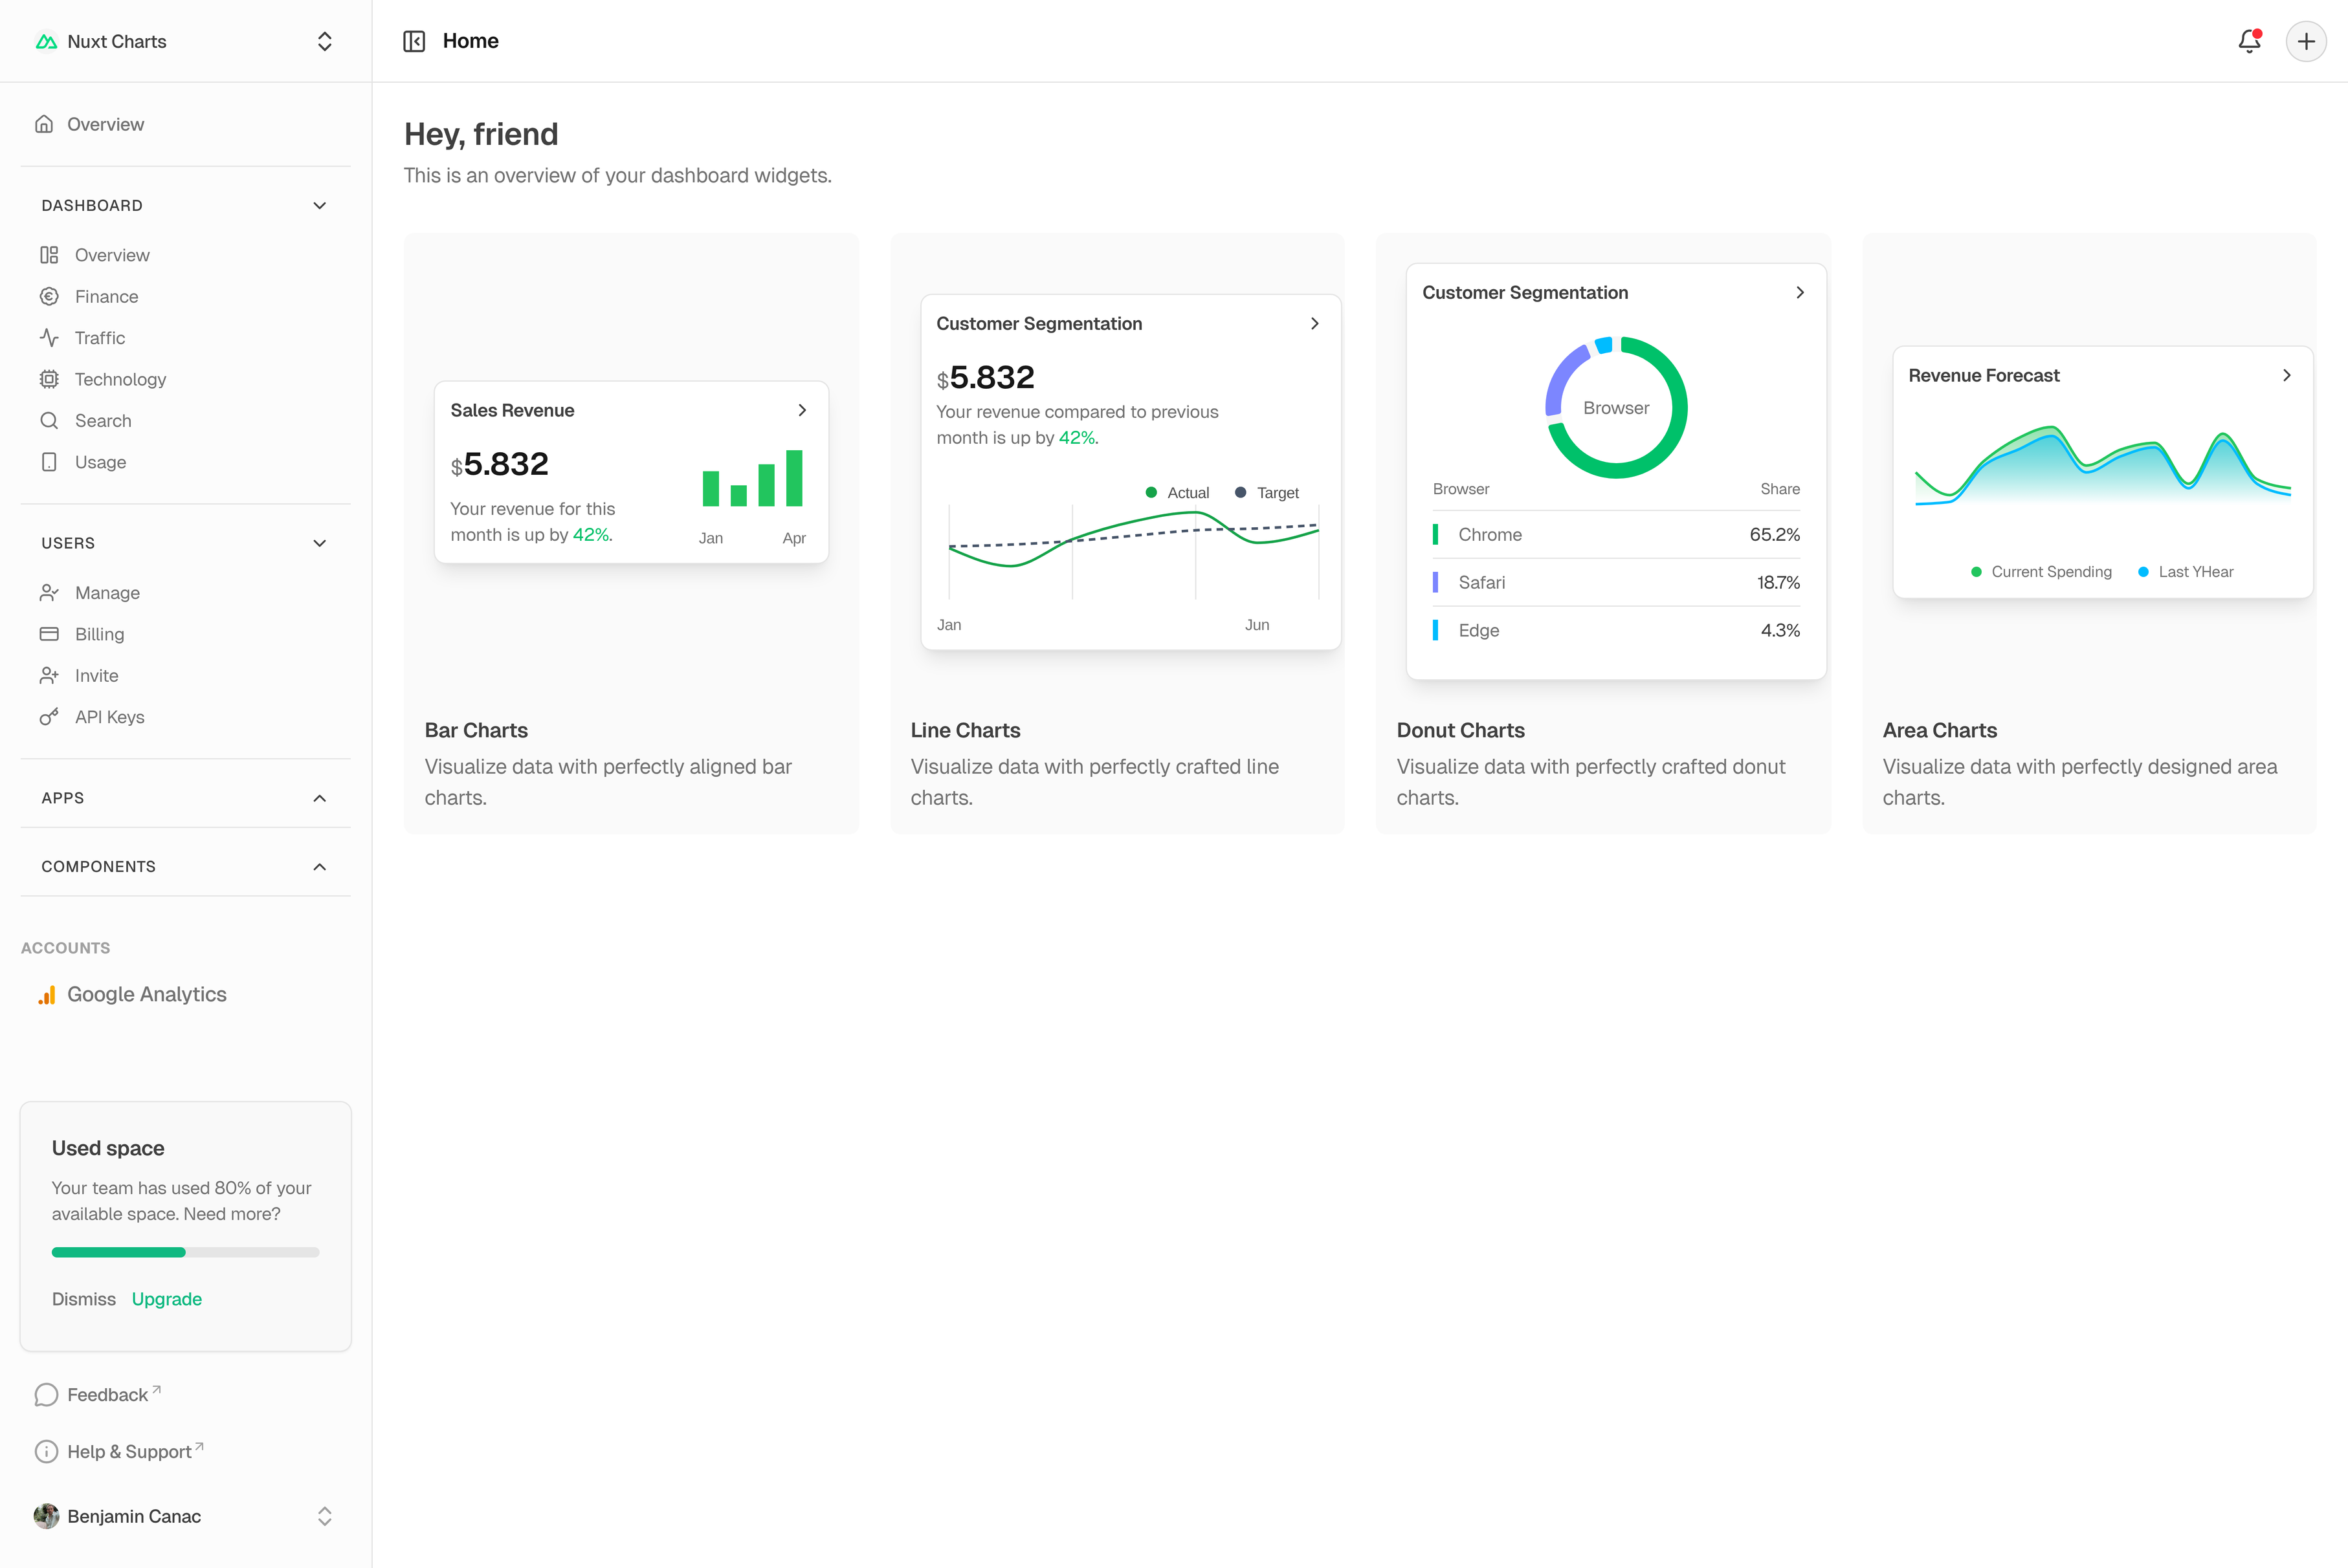
Task: Click the used space progress bar
Action: [x=185, y=1252]
